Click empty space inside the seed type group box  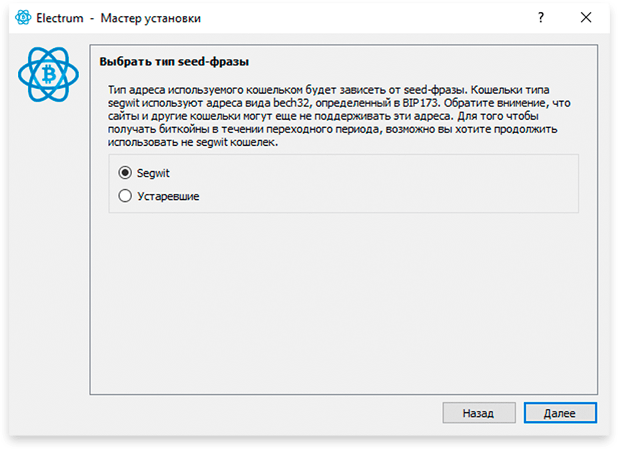[x=378, y=184]
